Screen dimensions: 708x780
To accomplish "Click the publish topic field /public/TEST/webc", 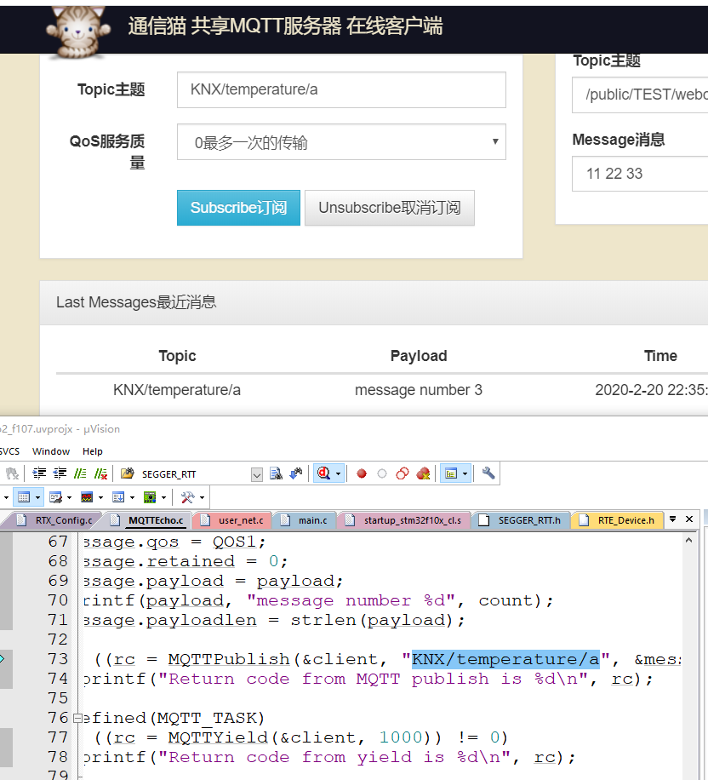I will (x=640, y=95).
